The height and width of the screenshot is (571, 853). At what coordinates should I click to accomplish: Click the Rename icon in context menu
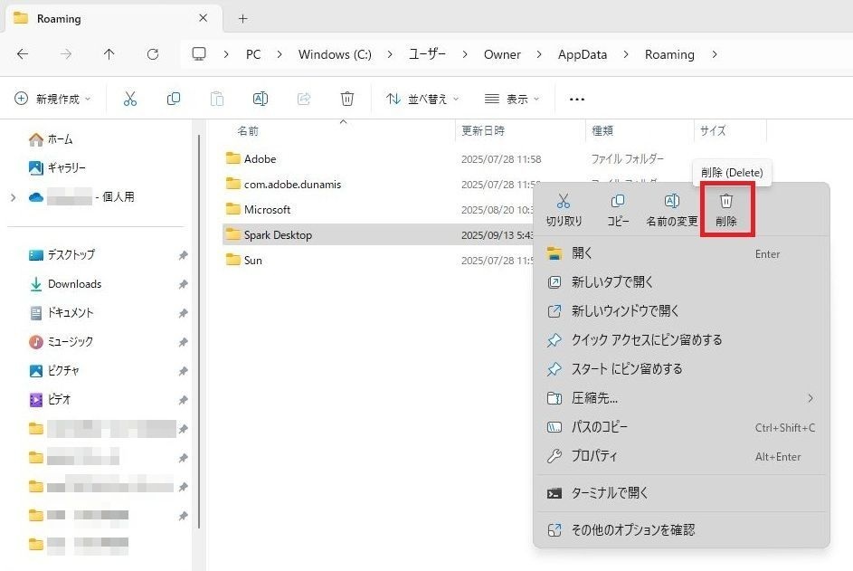point(671,202)
